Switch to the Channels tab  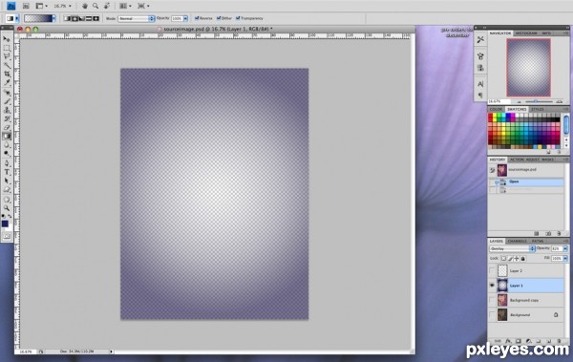click(x=517, y=241)
